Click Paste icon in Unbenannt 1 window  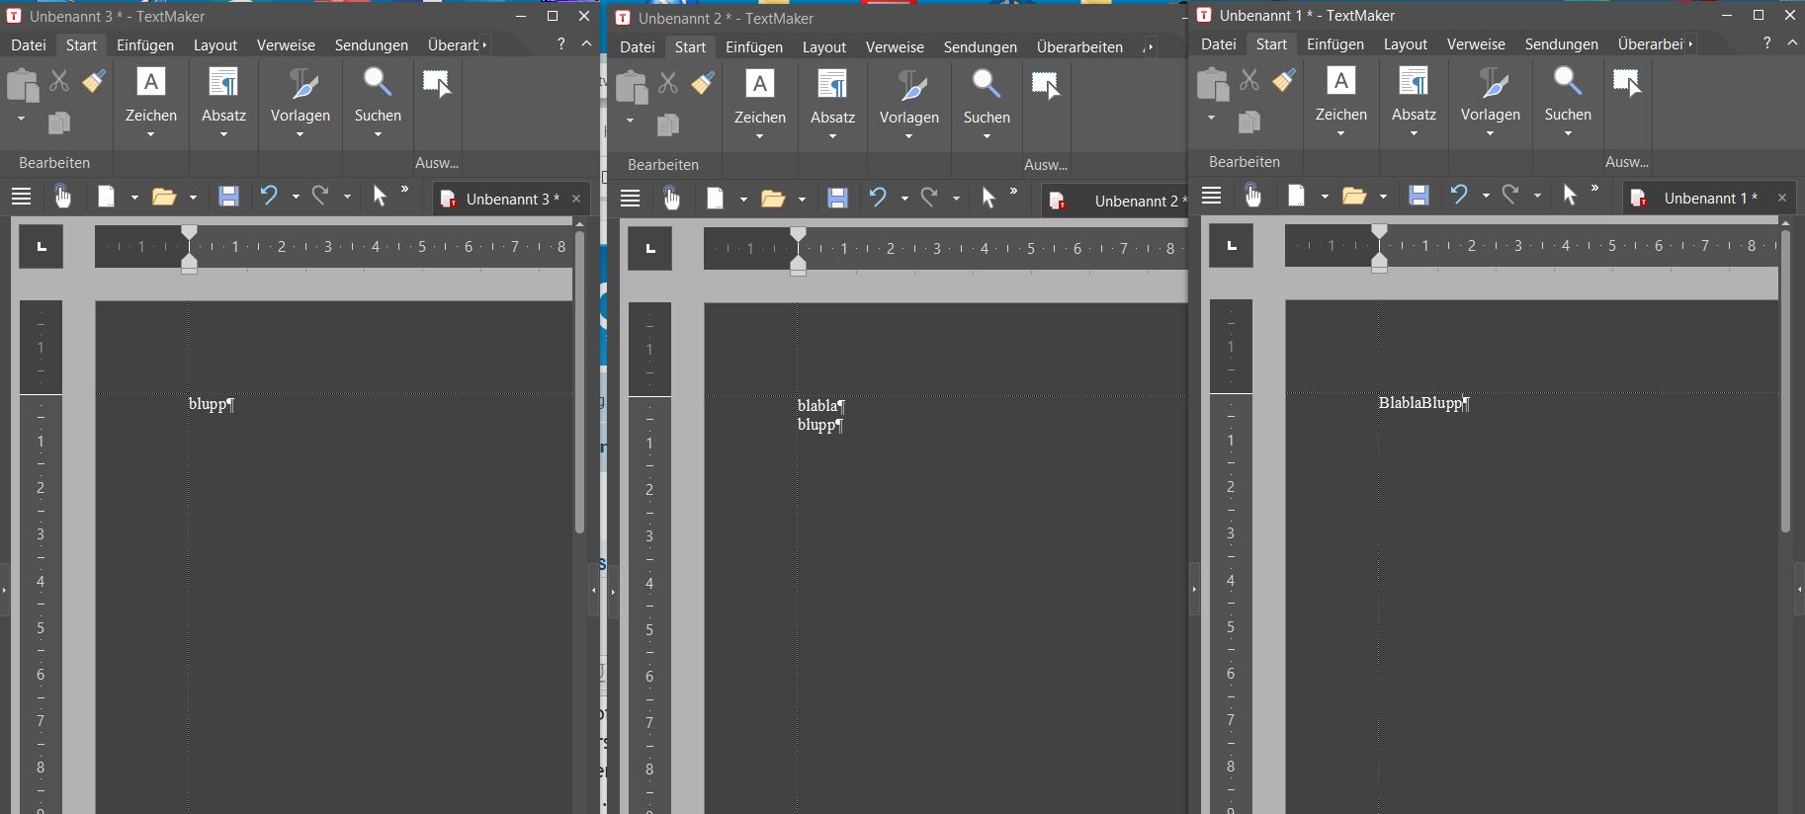tap(1212, 85)
